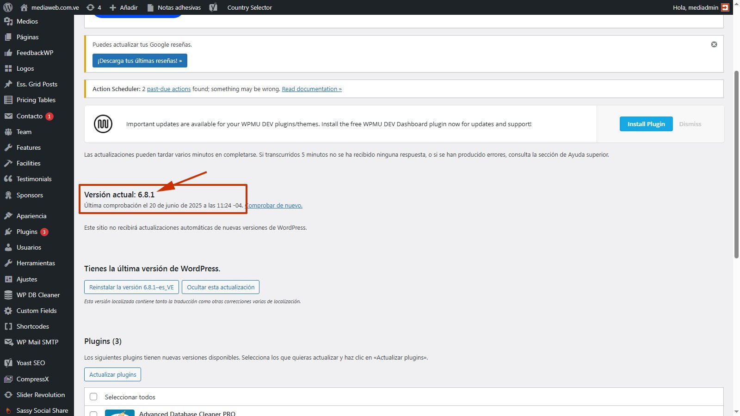Image resolution: width=740 pixels, height=416 pixels.
Task: Click the WP DB Cleaner database icon
Action: coord(8,295)
